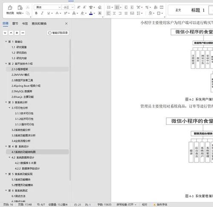Click the text effects outlined A icon

point(74,13)
